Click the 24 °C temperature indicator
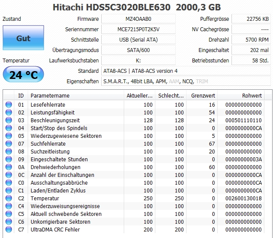The height and width of the screenshot is (238, 273). click(23, 75)
